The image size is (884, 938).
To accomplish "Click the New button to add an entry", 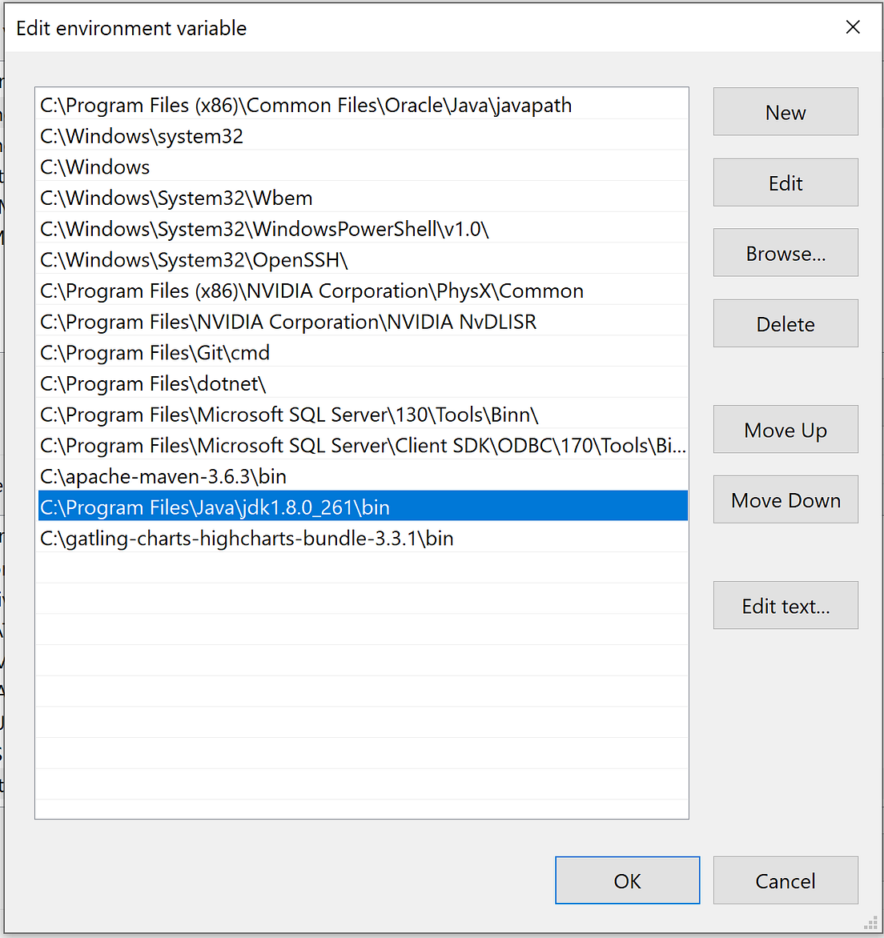I will tap(784, 111).
